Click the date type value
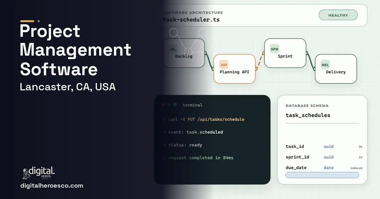Screen dimensions: 380x199 pos(329,168)
